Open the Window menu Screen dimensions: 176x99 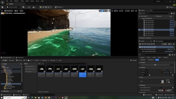[16, 1]
